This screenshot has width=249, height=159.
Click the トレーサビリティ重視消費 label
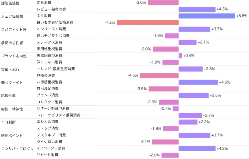(59, 115)
